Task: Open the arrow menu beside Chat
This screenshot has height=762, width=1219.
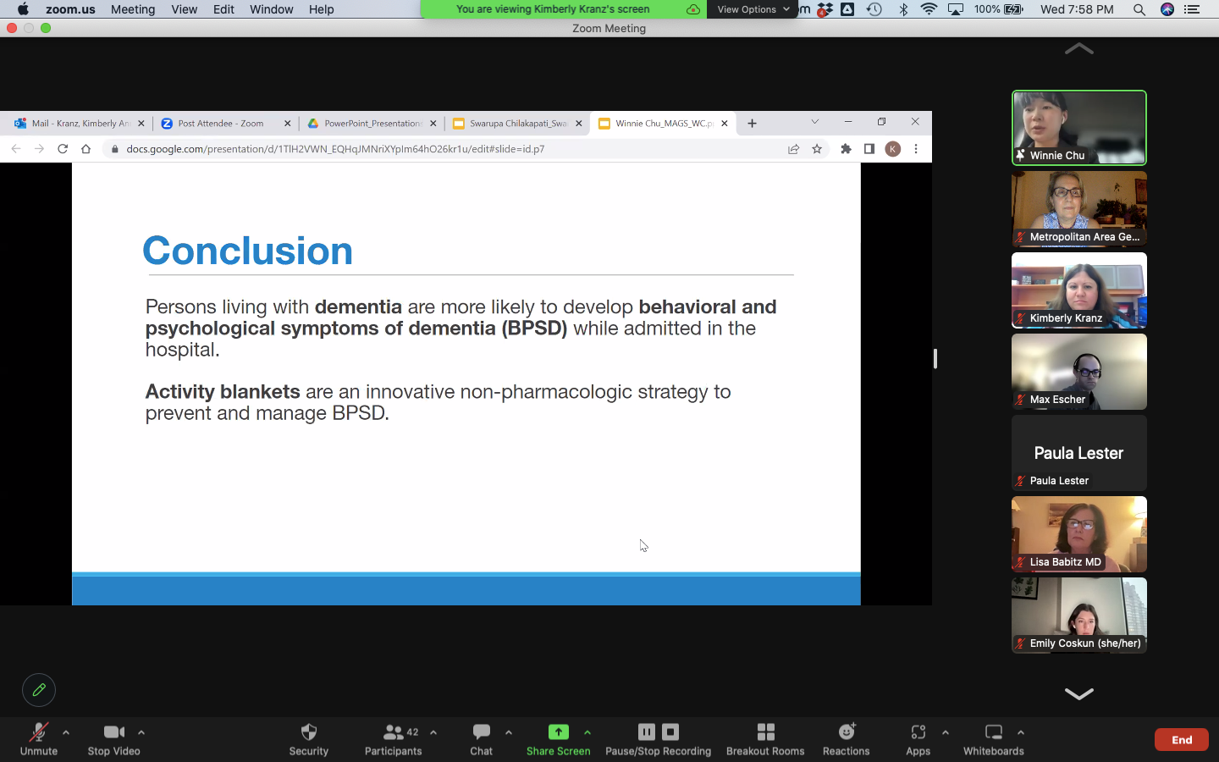Action: (509, 732)
